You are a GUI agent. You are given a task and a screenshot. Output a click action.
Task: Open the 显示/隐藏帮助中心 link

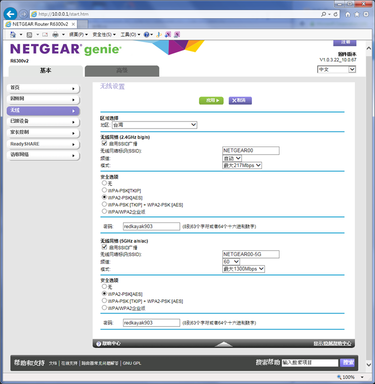click(x=332, y=343)
